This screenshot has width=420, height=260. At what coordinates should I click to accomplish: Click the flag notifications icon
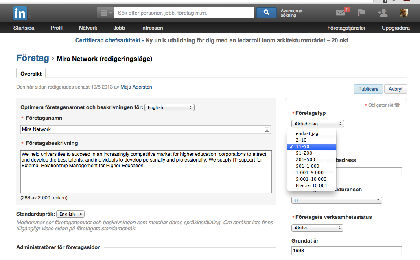tap(361, 13)
